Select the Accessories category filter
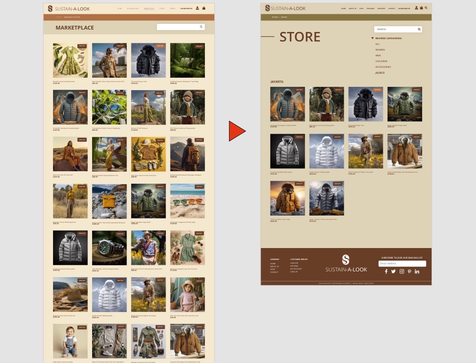The image size is (476, 363). (383, 67)
